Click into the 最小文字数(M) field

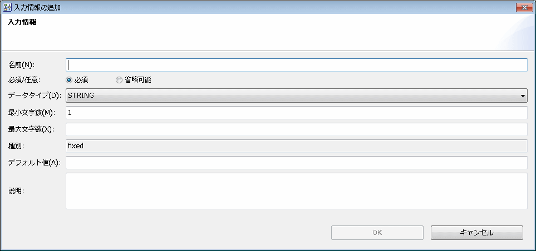click(296, 113)
